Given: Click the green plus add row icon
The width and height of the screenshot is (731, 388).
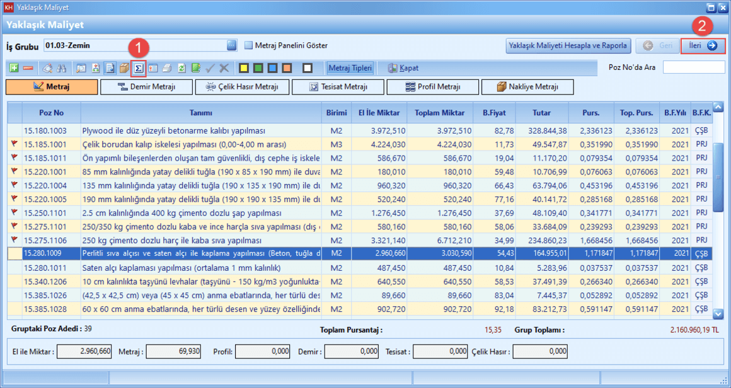Looking at the screenshot, I should 14,68.
